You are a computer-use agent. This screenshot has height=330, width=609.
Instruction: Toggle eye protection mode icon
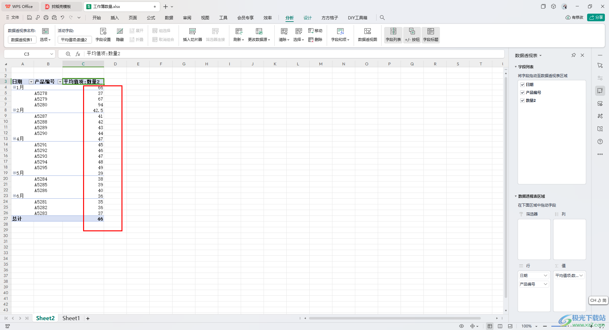[x=462, y=326]
